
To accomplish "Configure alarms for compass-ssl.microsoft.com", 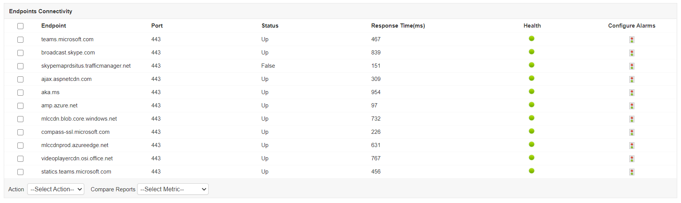I will coord(631,132).
